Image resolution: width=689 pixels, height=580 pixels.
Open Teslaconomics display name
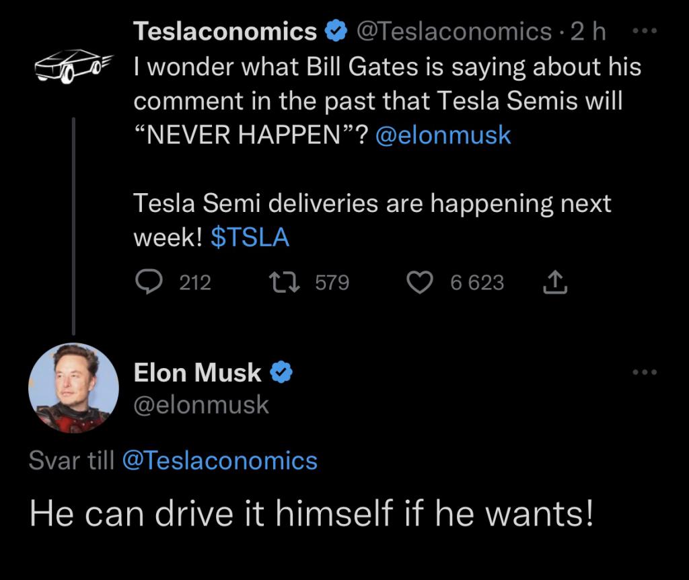(225, 31)
